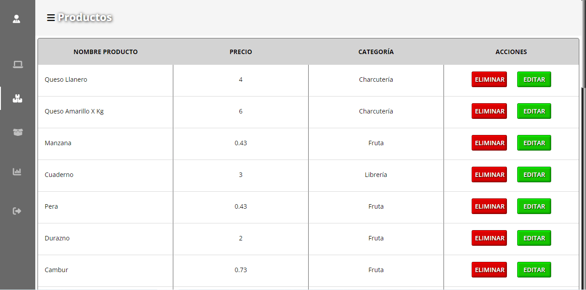
Task: Click the Categoría column header
Action: pos(376,52)
